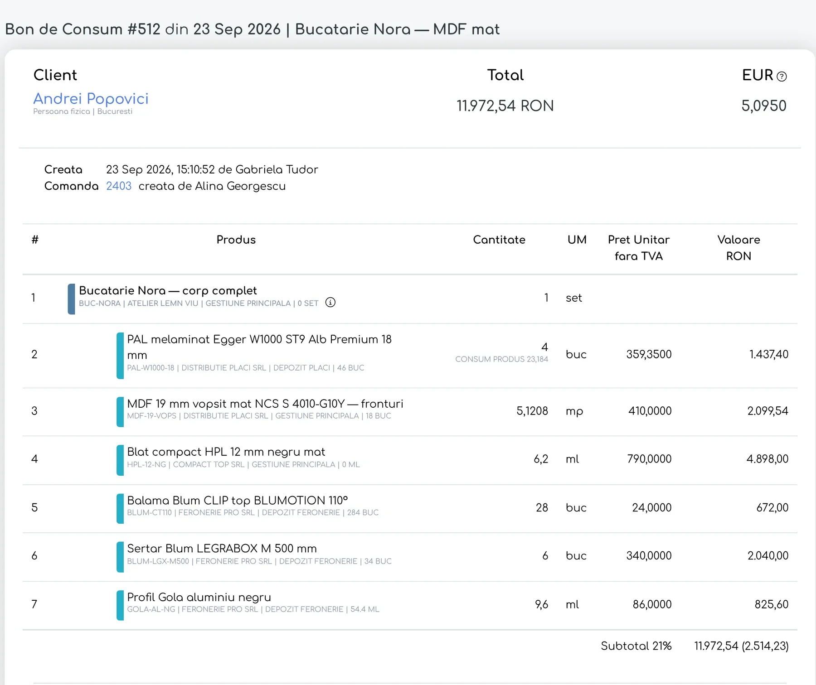Click value '4.898,00' in Blat row
Viewport: 816px width, 685px height.
(767, 459)
